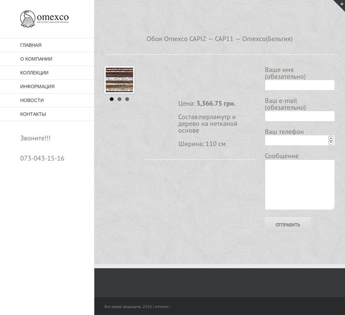Select the first slider dot
This screenshot has width=345, height=315.
(x=112, y=99)
